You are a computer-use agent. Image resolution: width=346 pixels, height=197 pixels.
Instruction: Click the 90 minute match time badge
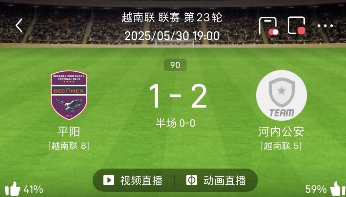(175, 65)
